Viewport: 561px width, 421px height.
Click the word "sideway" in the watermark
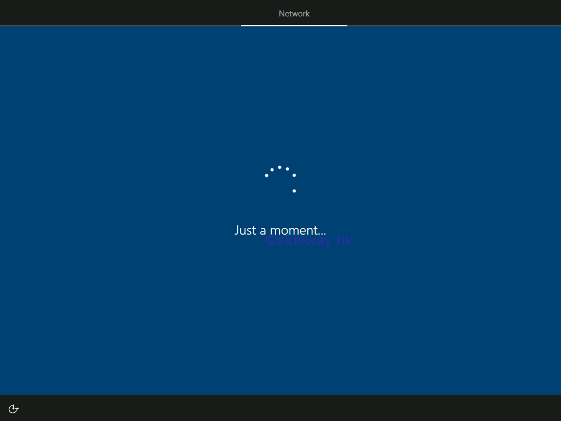tap(306, 240)
